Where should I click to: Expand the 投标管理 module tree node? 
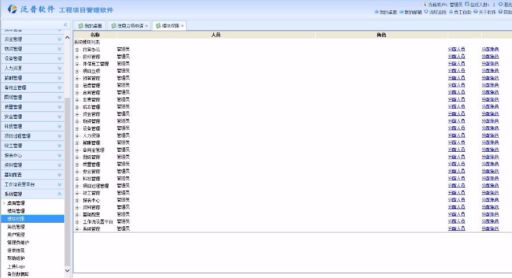tap(77, 57)
